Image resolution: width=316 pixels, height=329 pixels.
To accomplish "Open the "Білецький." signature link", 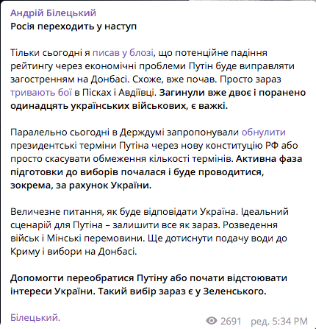I will 35,318.
